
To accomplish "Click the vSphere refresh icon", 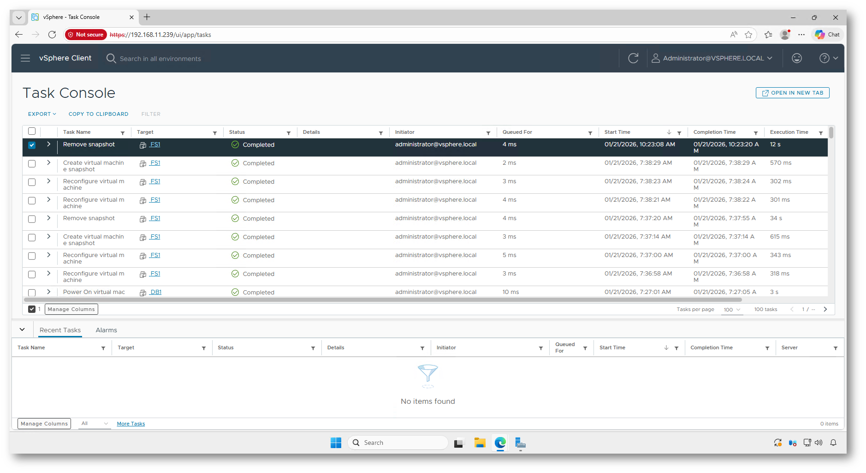I will (x=633, y=58).
